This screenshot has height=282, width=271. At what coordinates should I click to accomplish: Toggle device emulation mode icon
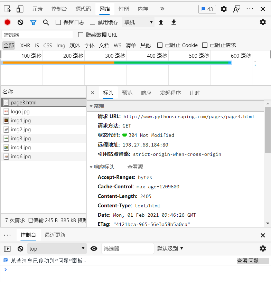(20, 9)
